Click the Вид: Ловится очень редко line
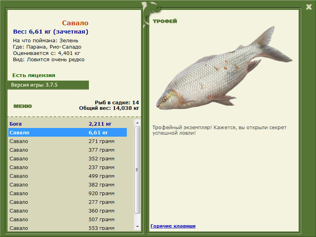The width and height of the screenshot is (316, 237). tap(49, 60)
